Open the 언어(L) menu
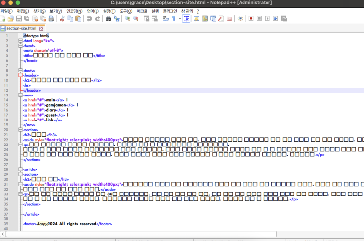This screenshot has width=364, height=241. (x=93, y=11)
